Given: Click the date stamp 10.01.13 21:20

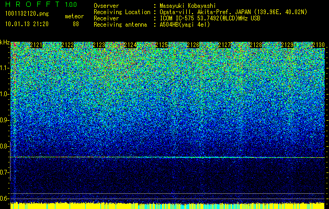Looking at the screenshot, I should pos(27,24).
